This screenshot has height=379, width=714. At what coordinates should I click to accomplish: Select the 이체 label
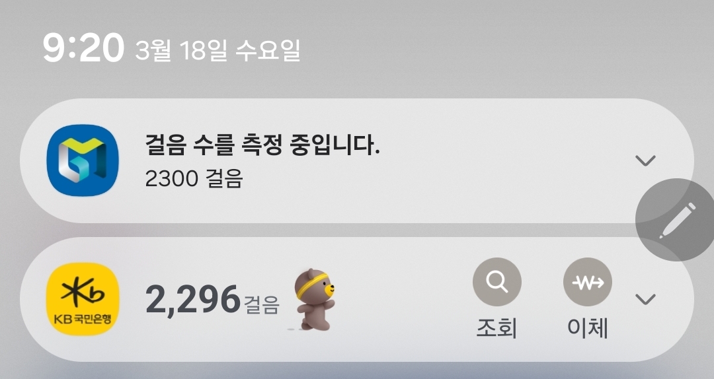588,327
